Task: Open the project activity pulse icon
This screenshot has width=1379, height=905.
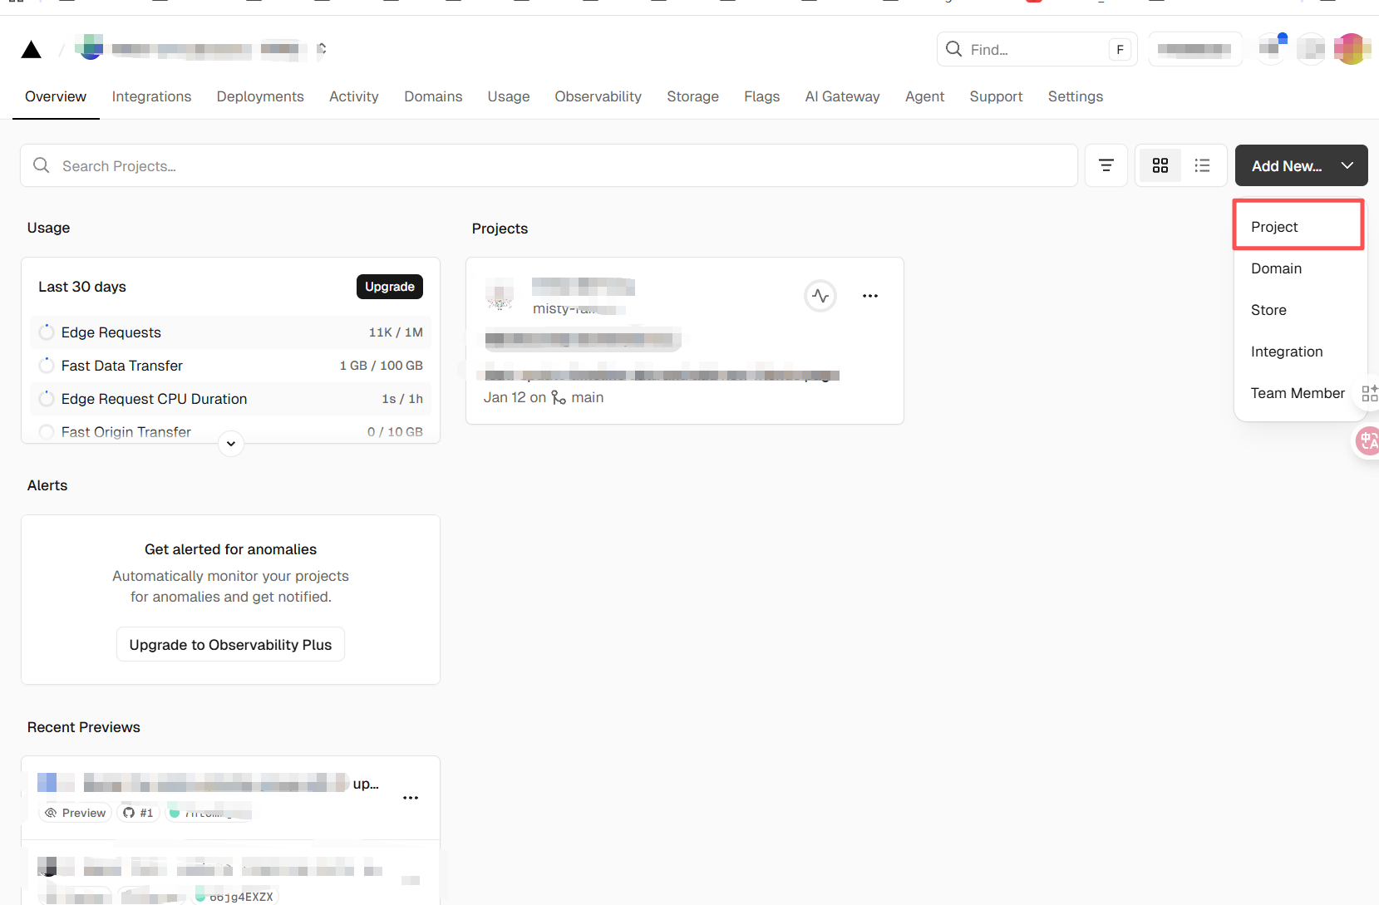Action: click(x=820, y=296)
